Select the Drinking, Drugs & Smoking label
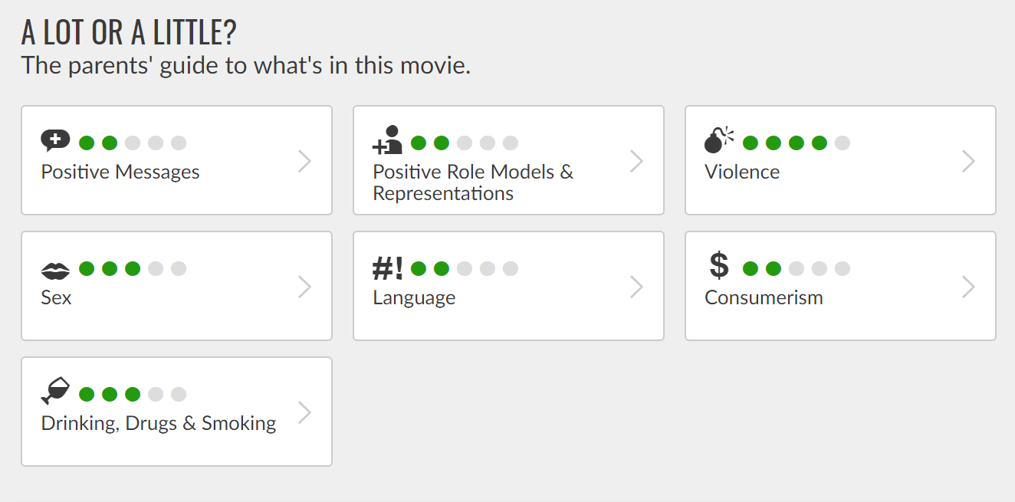Viewport: 1015px width, 502px height. [159, 424]
